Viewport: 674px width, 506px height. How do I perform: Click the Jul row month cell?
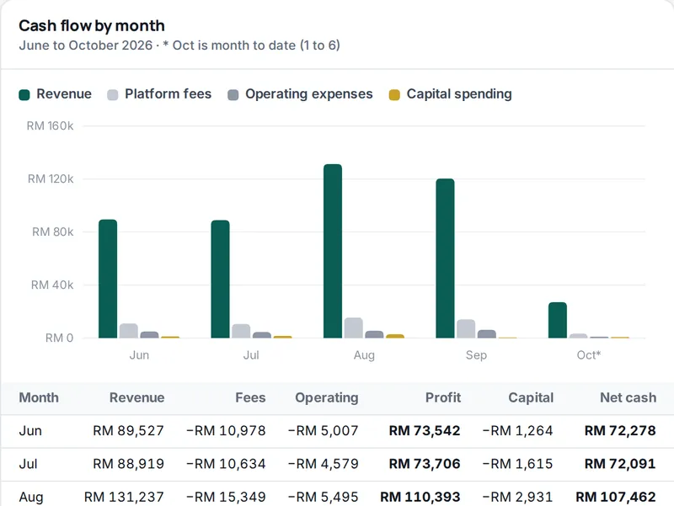pos(29,464)
